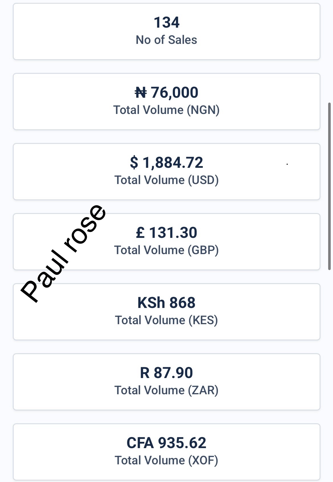The image size is (333, 482).
Task: Click the ₦ 76,000 amount
Action: (167, 93)
